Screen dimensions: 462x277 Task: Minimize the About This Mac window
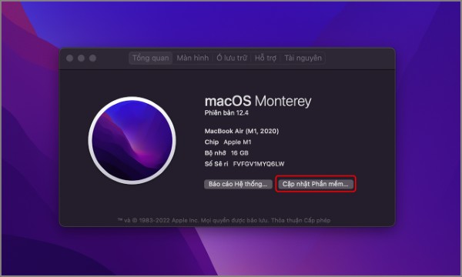[82, 58]
